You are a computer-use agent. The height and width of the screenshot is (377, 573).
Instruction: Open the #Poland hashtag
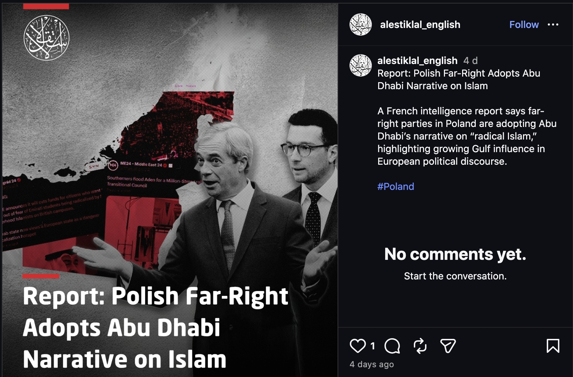point(396,186)
